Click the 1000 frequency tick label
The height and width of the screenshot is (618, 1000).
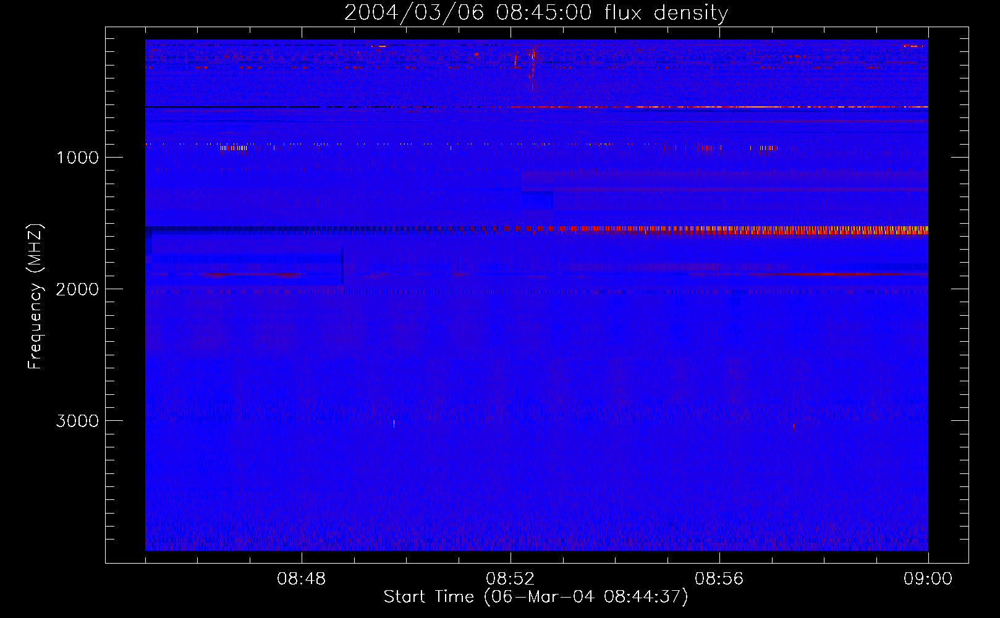point(77,158)
